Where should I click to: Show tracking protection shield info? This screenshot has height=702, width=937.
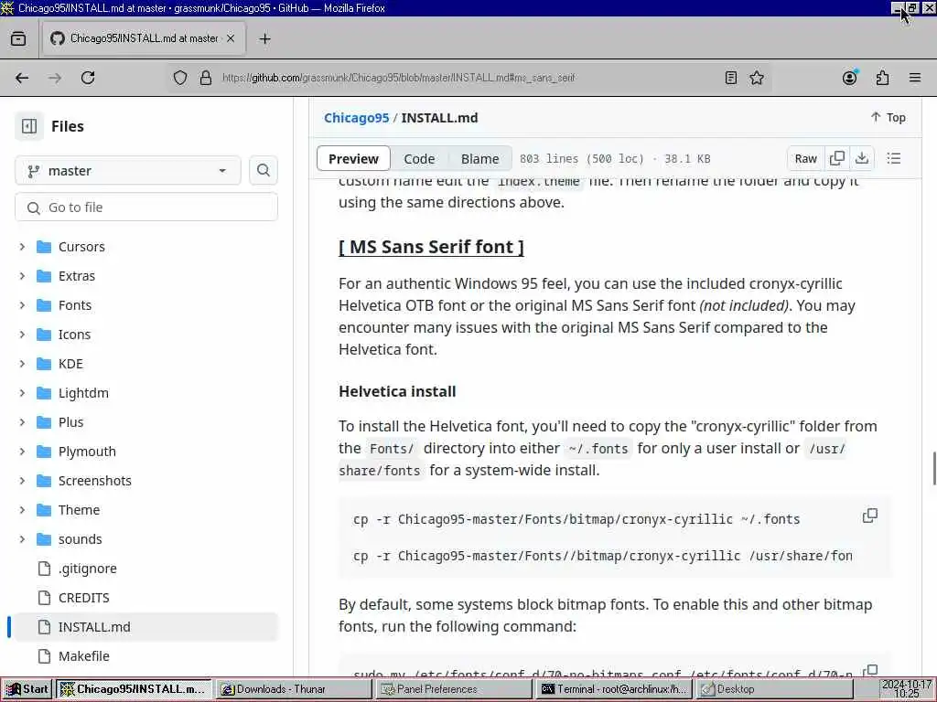point(180,78)
